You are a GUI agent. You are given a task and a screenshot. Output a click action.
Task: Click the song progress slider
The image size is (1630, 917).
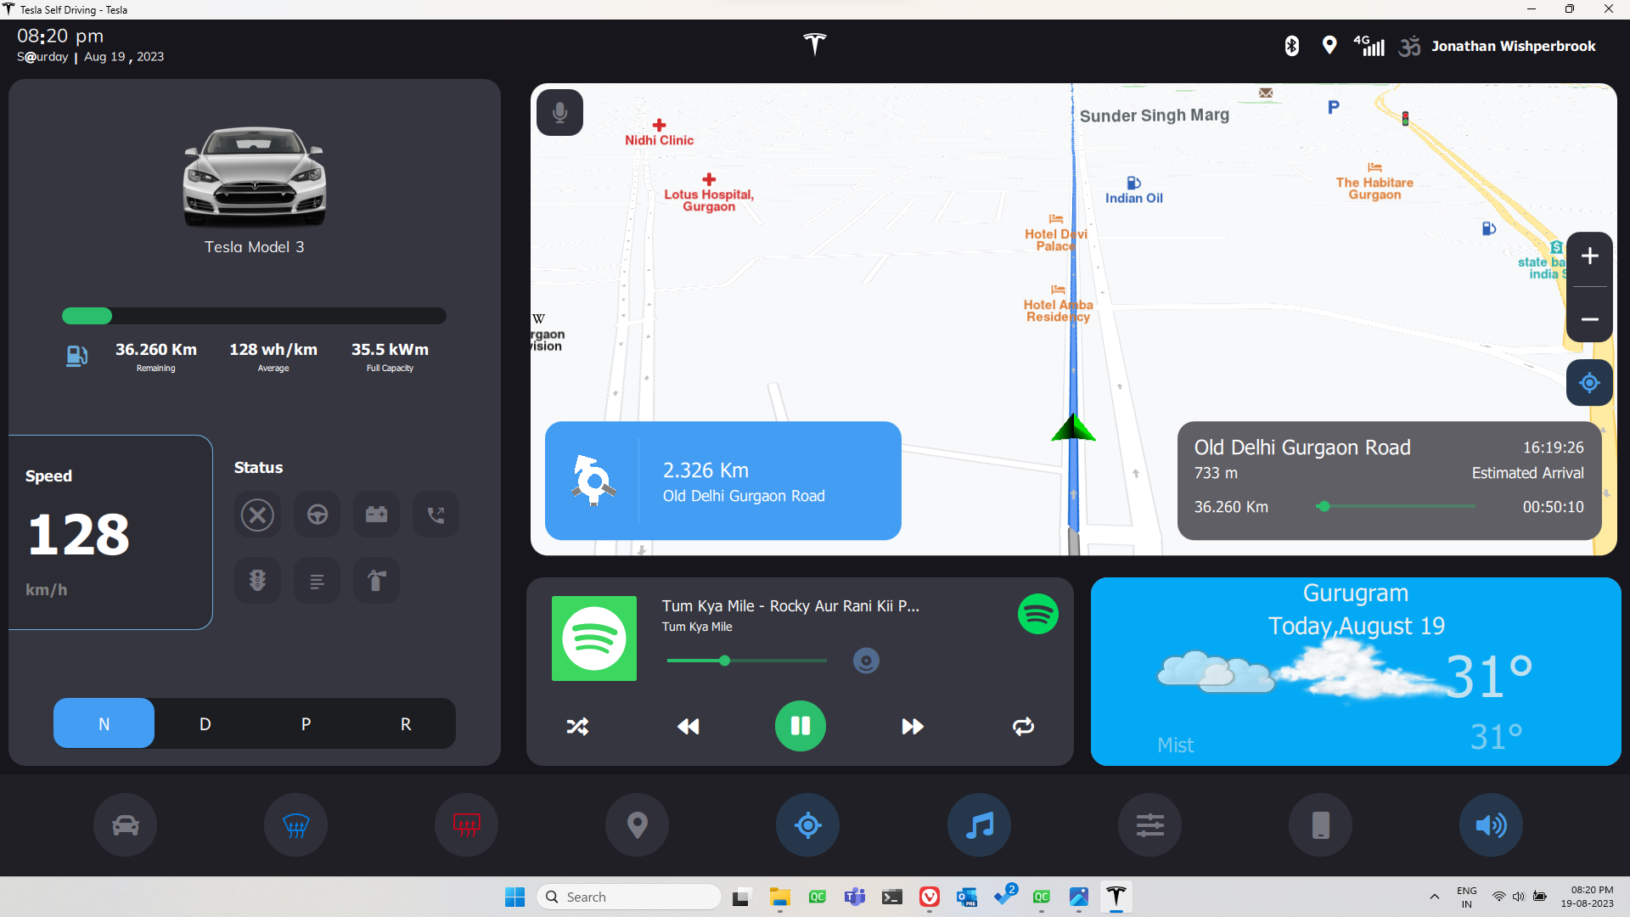pos(747,661)
